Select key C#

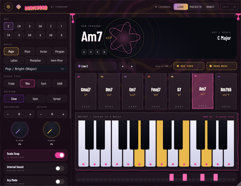click(19, 26)
